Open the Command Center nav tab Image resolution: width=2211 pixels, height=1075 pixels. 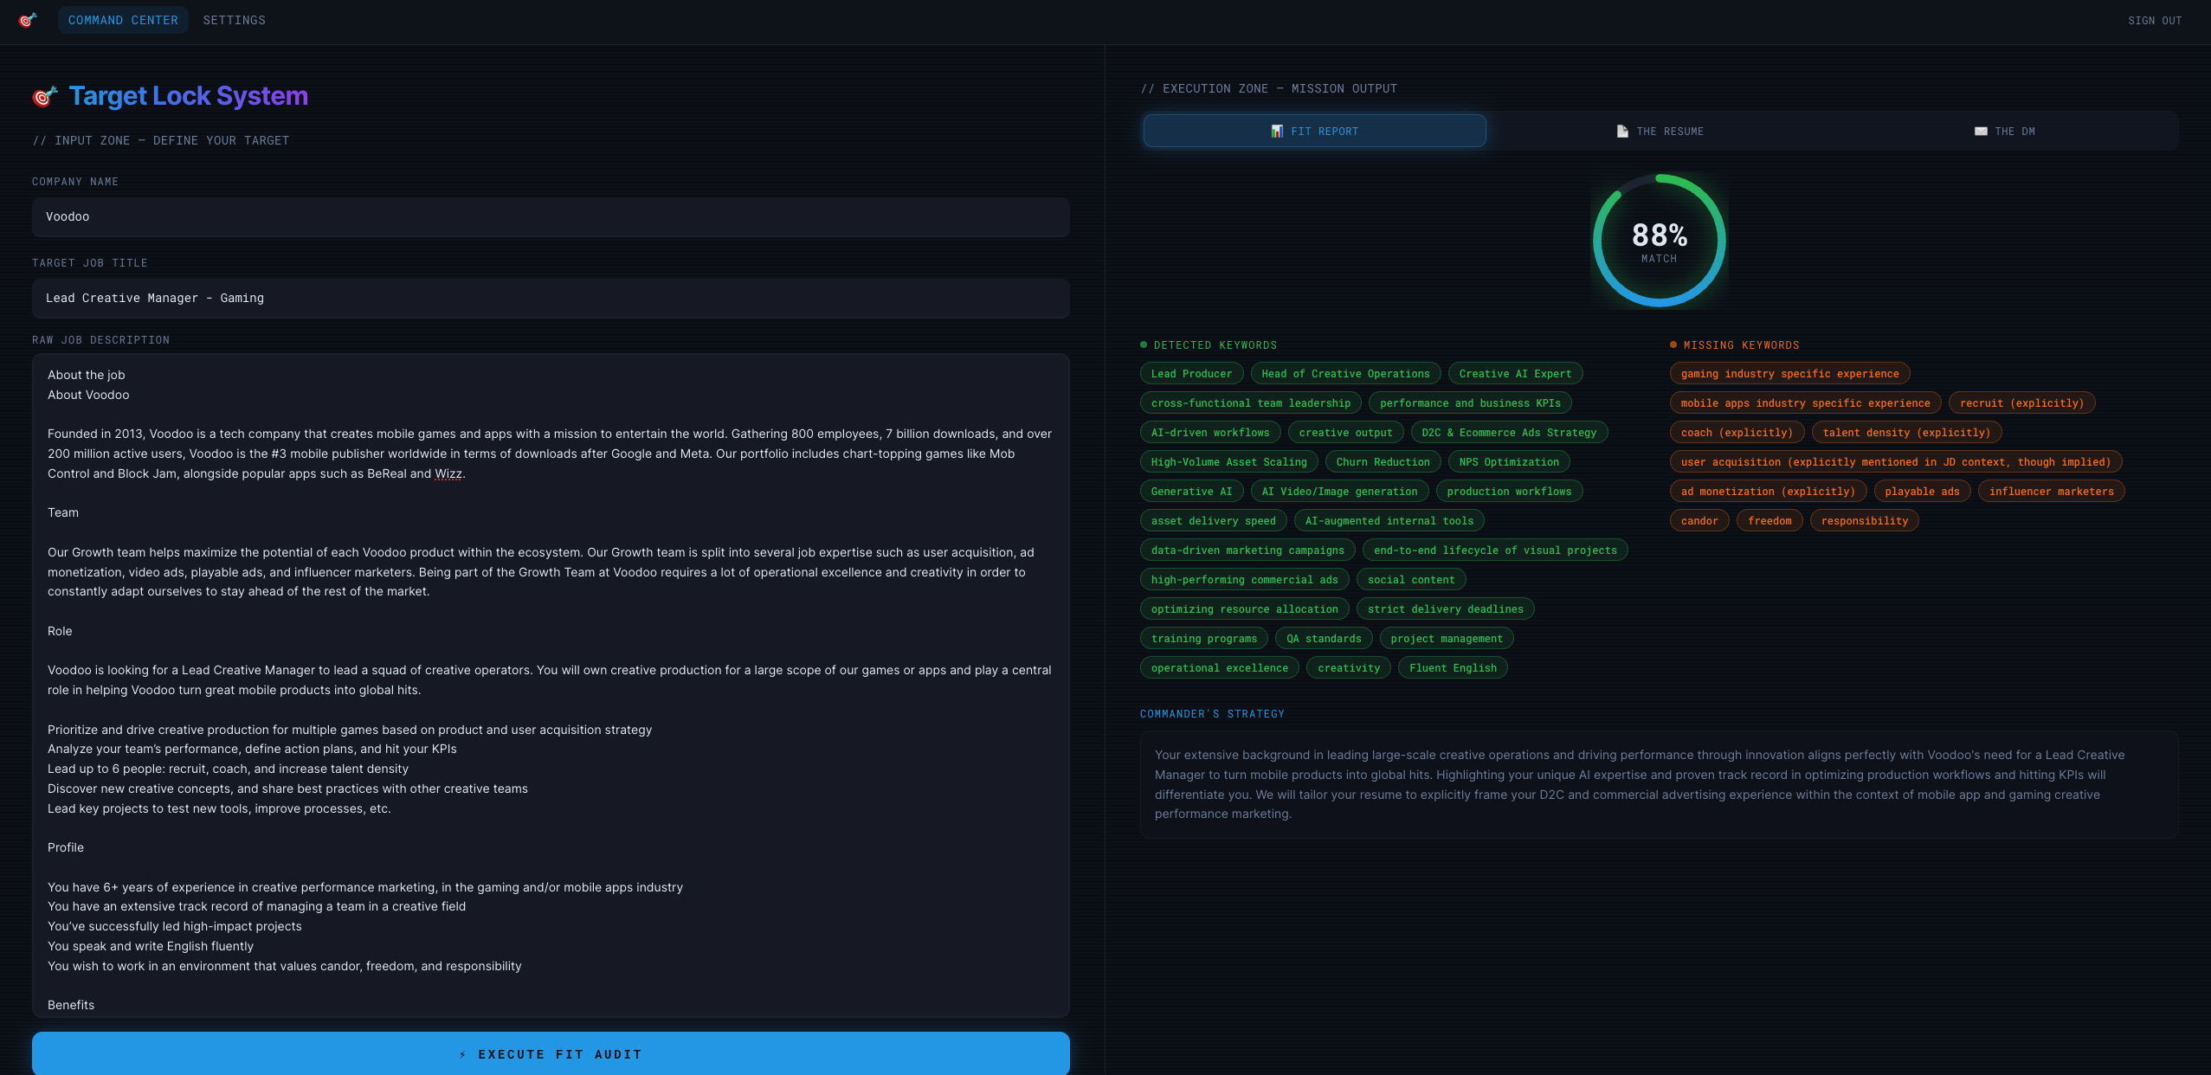coord(123,20)
